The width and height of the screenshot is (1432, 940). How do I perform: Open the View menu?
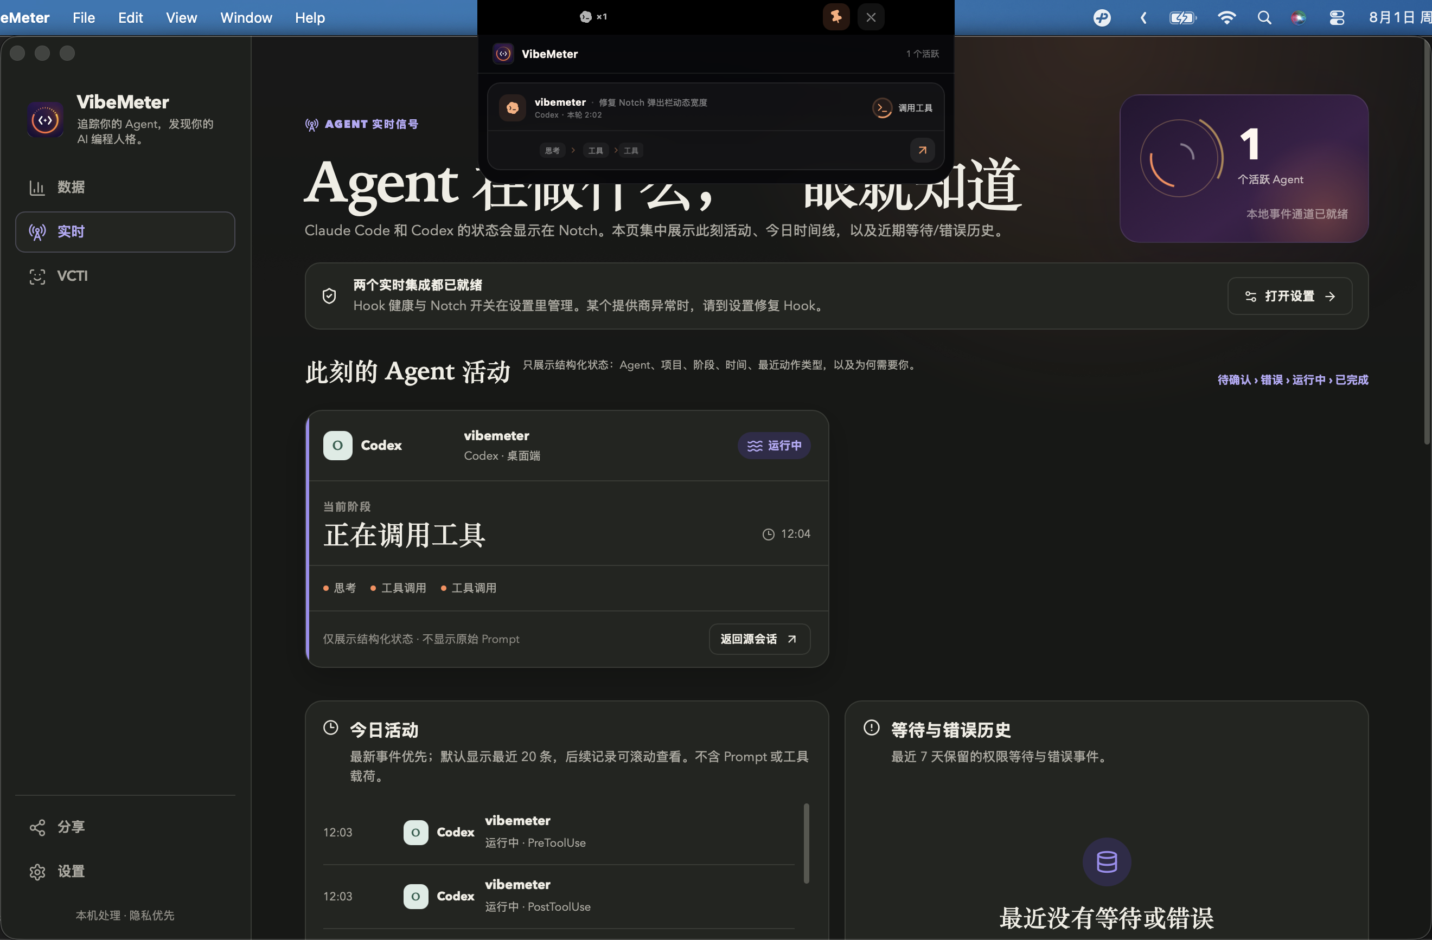click(x=181, y=17)
